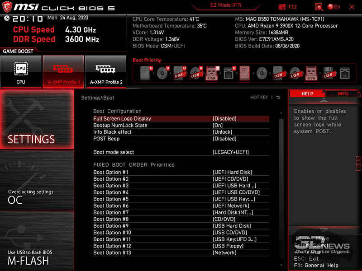Toggle A-XMP Profile 1

point(63,72)
